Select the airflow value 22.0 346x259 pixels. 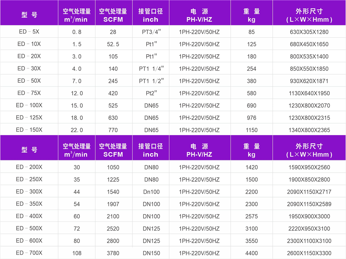pos(77,130)
